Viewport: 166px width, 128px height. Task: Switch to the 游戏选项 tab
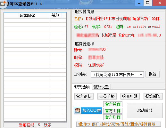click(82, 87)
